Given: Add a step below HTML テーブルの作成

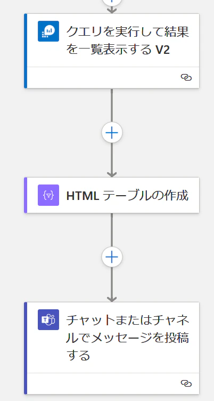Looking at the screenshot, I should pyautogui.click(x=112, y=257).
